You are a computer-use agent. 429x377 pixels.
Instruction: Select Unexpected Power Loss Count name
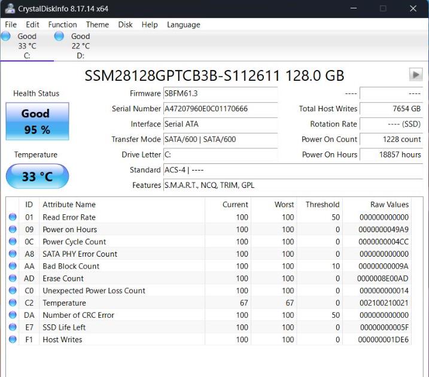click(94, 291)
